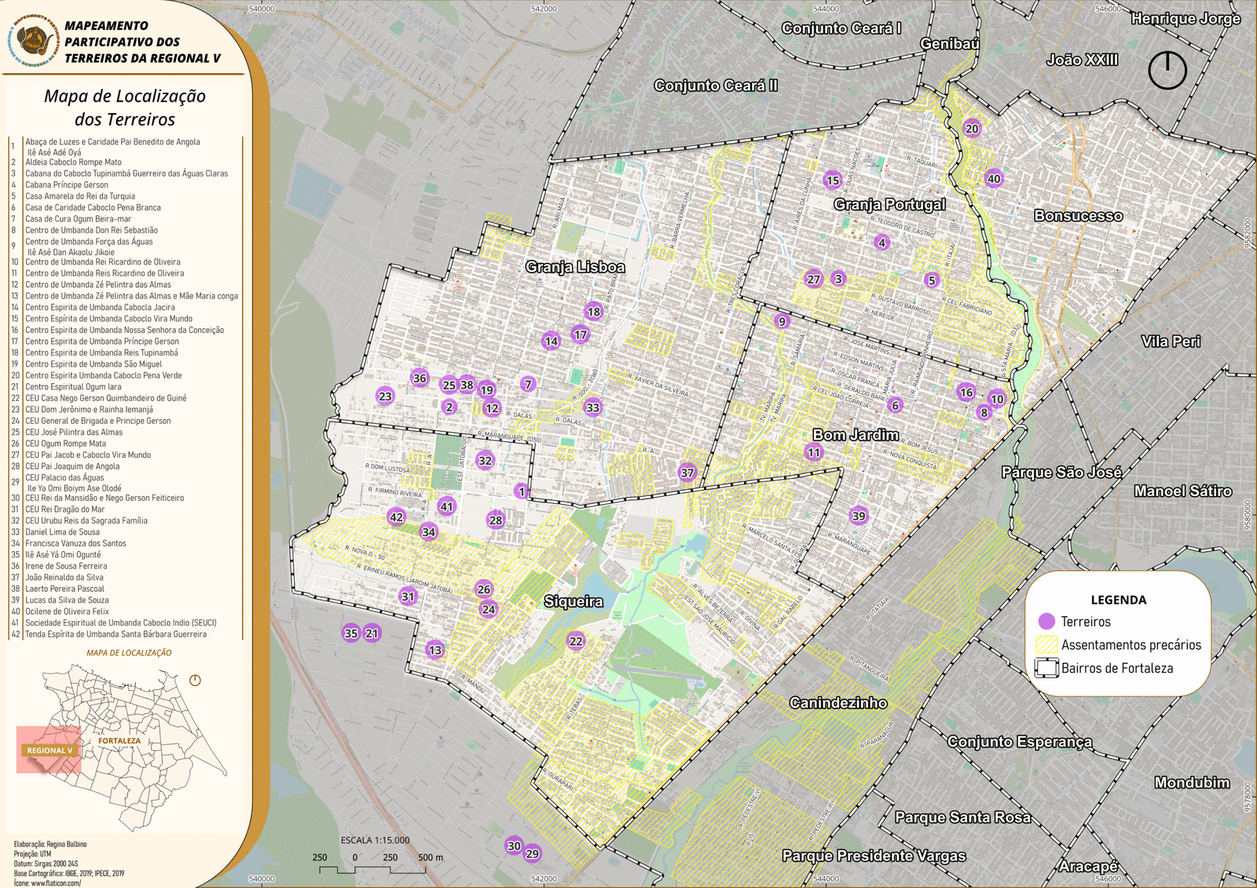This screenshot has height=888, width=1257.
Task: Select the Bom Jardim neighborhood label
Action: pyautogui.click(x=855, y=434)
